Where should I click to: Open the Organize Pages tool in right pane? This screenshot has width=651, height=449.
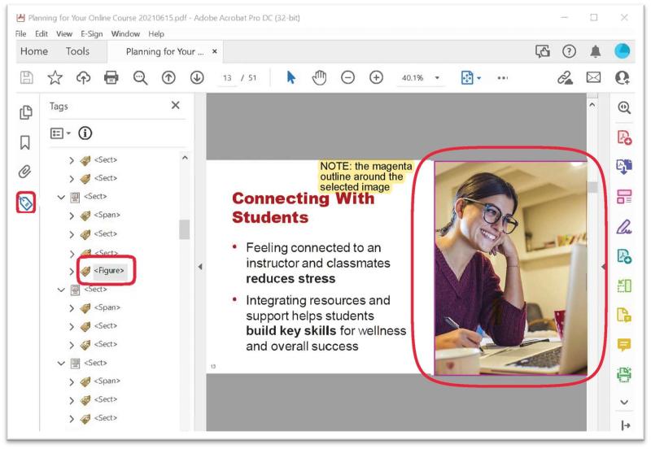(x=624, y=197)
